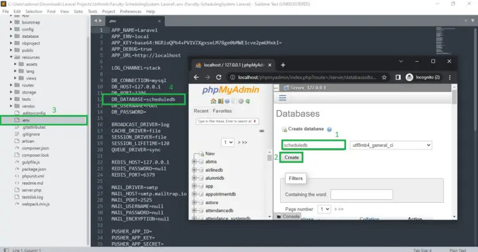The image size is (478, 252).
Task: Click the navigation link chain icon
Action: pos(261,131)
